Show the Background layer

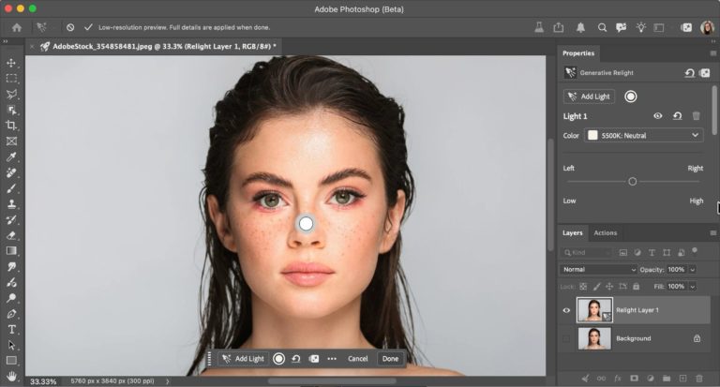(566, 338)
